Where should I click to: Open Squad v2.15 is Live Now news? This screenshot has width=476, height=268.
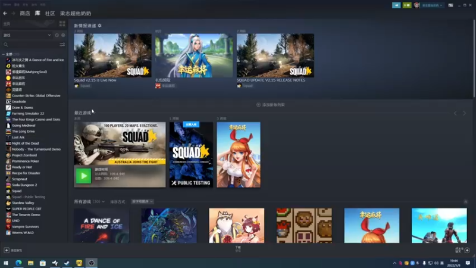point(112,55)
